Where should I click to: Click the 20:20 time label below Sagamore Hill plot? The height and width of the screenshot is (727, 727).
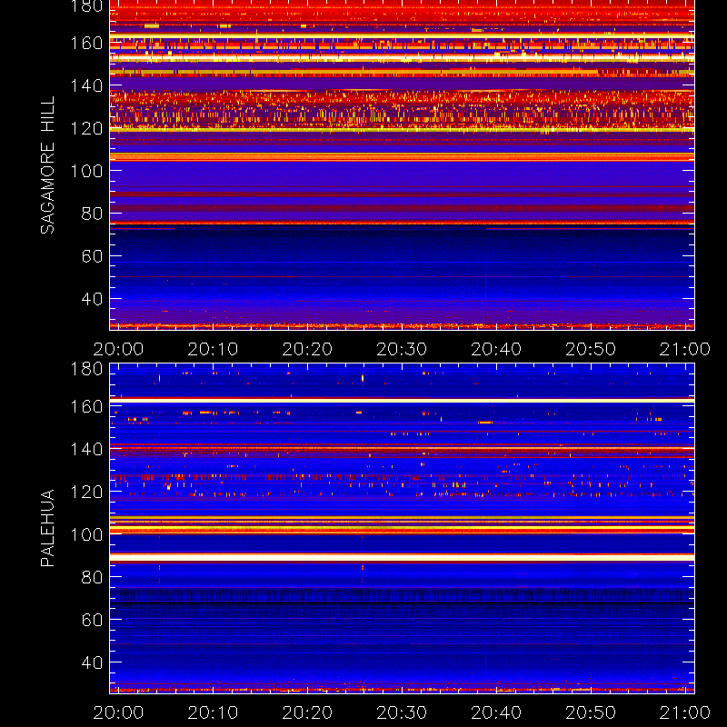(x=307, y=349)
